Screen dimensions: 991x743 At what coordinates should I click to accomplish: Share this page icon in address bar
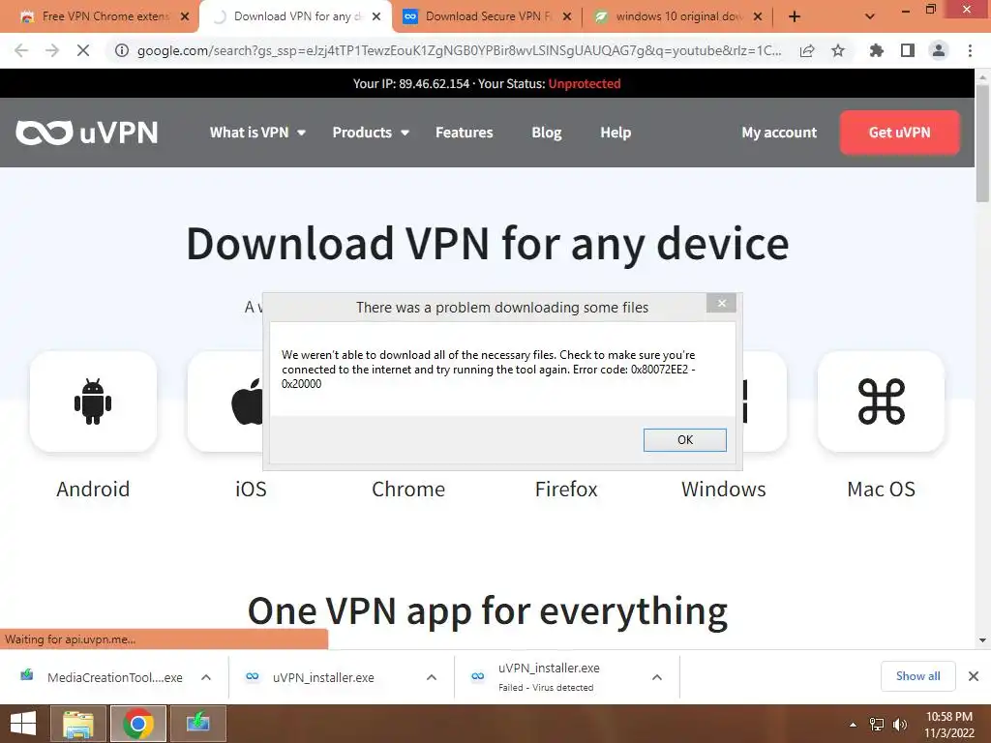click(807, 50)
